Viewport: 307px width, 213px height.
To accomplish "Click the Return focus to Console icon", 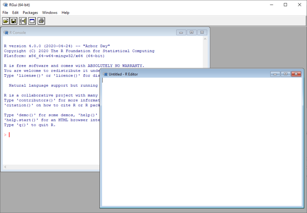I will click(32, 21).
